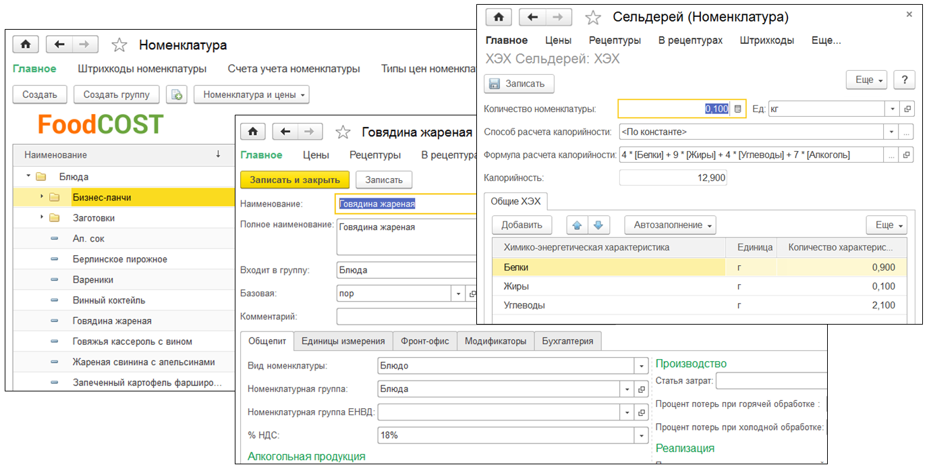Image resolution: width=929 pixels, height=467 pixels.
Task: Expand the Бизнес-ланчи folder
Action: (x=42, y=197)
